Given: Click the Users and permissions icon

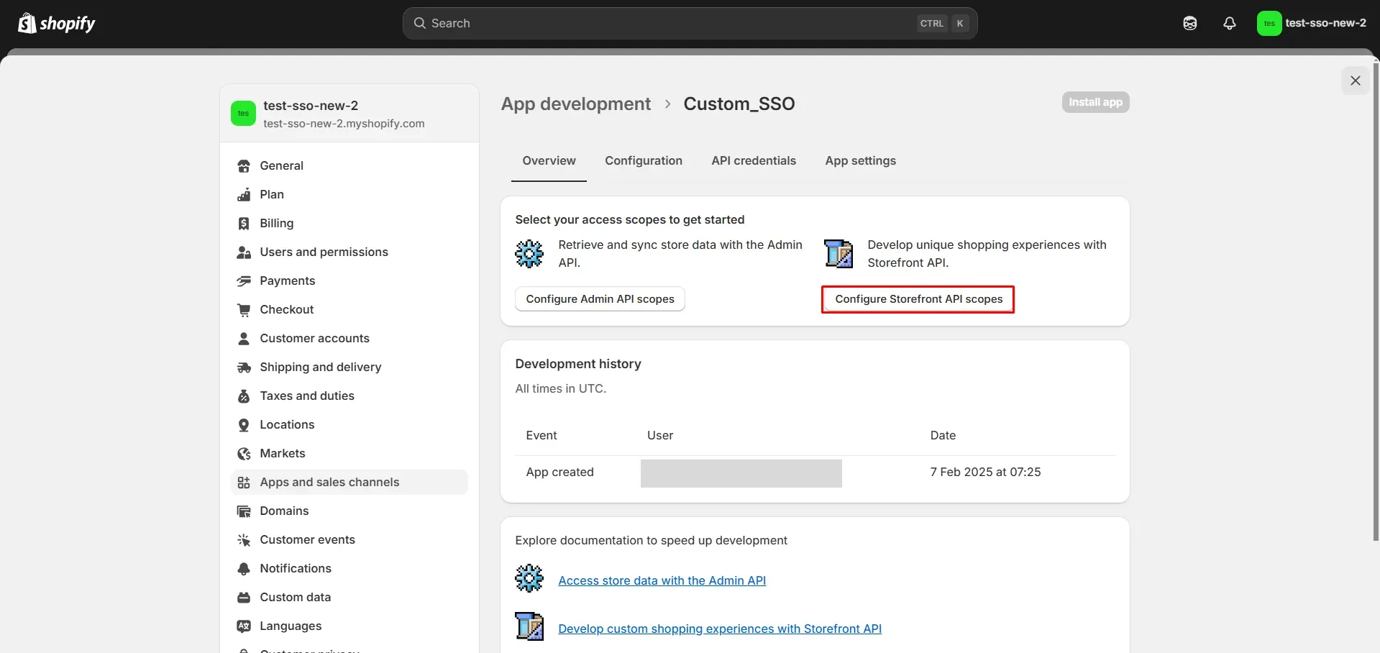Looking at the screenshot, I should tap(244, 252).
